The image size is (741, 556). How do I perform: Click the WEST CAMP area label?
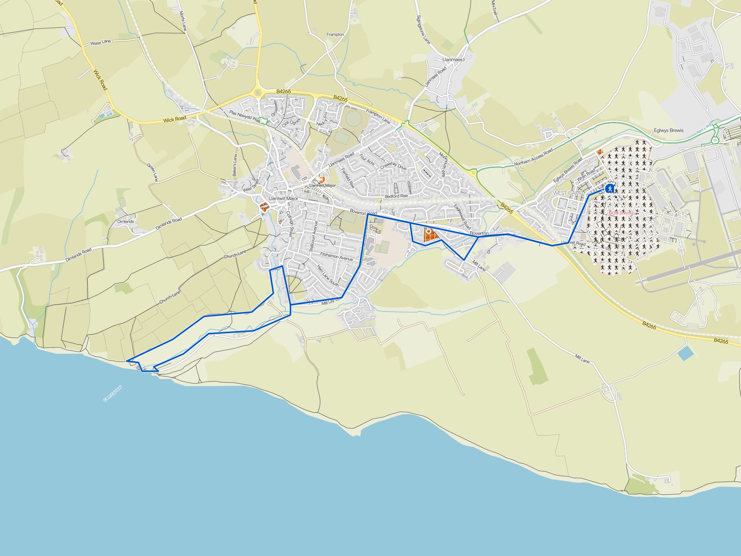(568, 193)
